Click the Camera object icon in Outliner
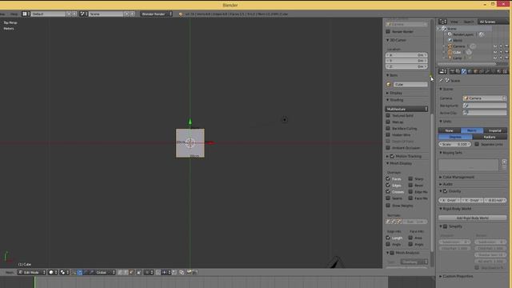 450,46
